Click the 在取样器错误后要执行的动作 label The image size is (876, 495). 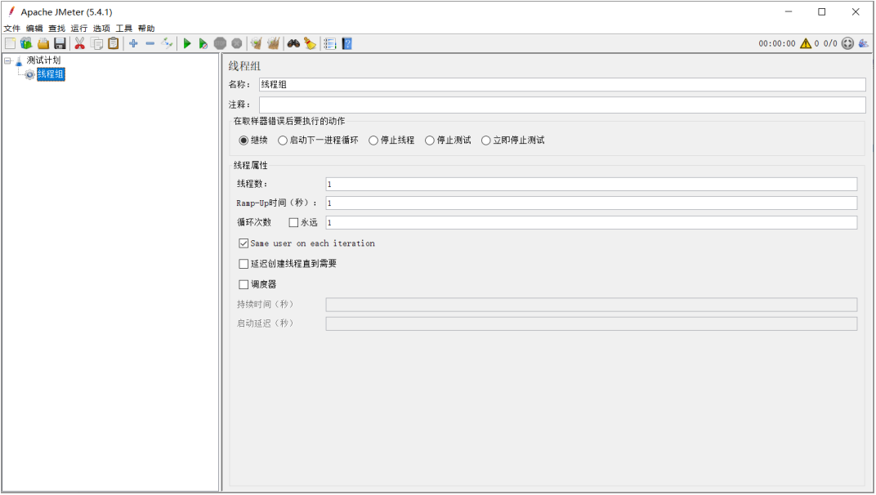pos(288,121)
